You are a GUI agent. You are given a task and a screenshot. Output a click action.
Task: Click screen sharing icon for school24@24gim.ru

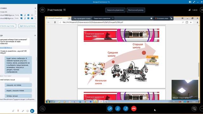tap(32, 18)
